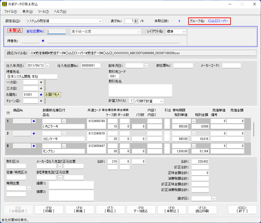Click the 得意先名 field 日本システム開発 本社
Viewport: 261px width, 223px height.
tap(32, 77)
